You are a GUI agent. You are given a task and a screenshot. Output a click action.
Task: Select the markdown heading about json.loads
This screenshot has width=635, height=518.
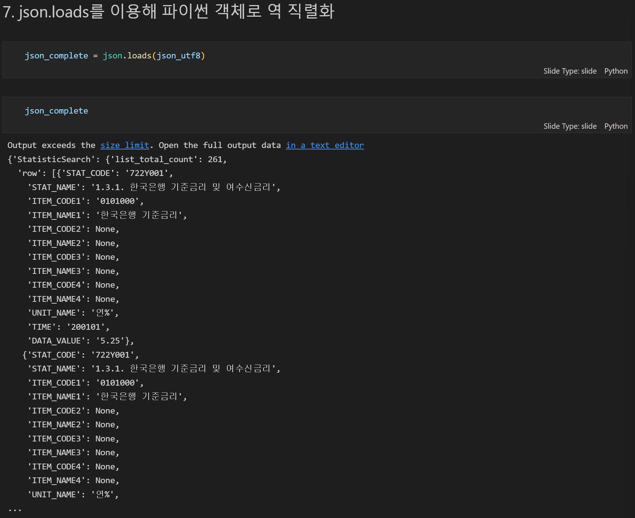pos(168,11)
